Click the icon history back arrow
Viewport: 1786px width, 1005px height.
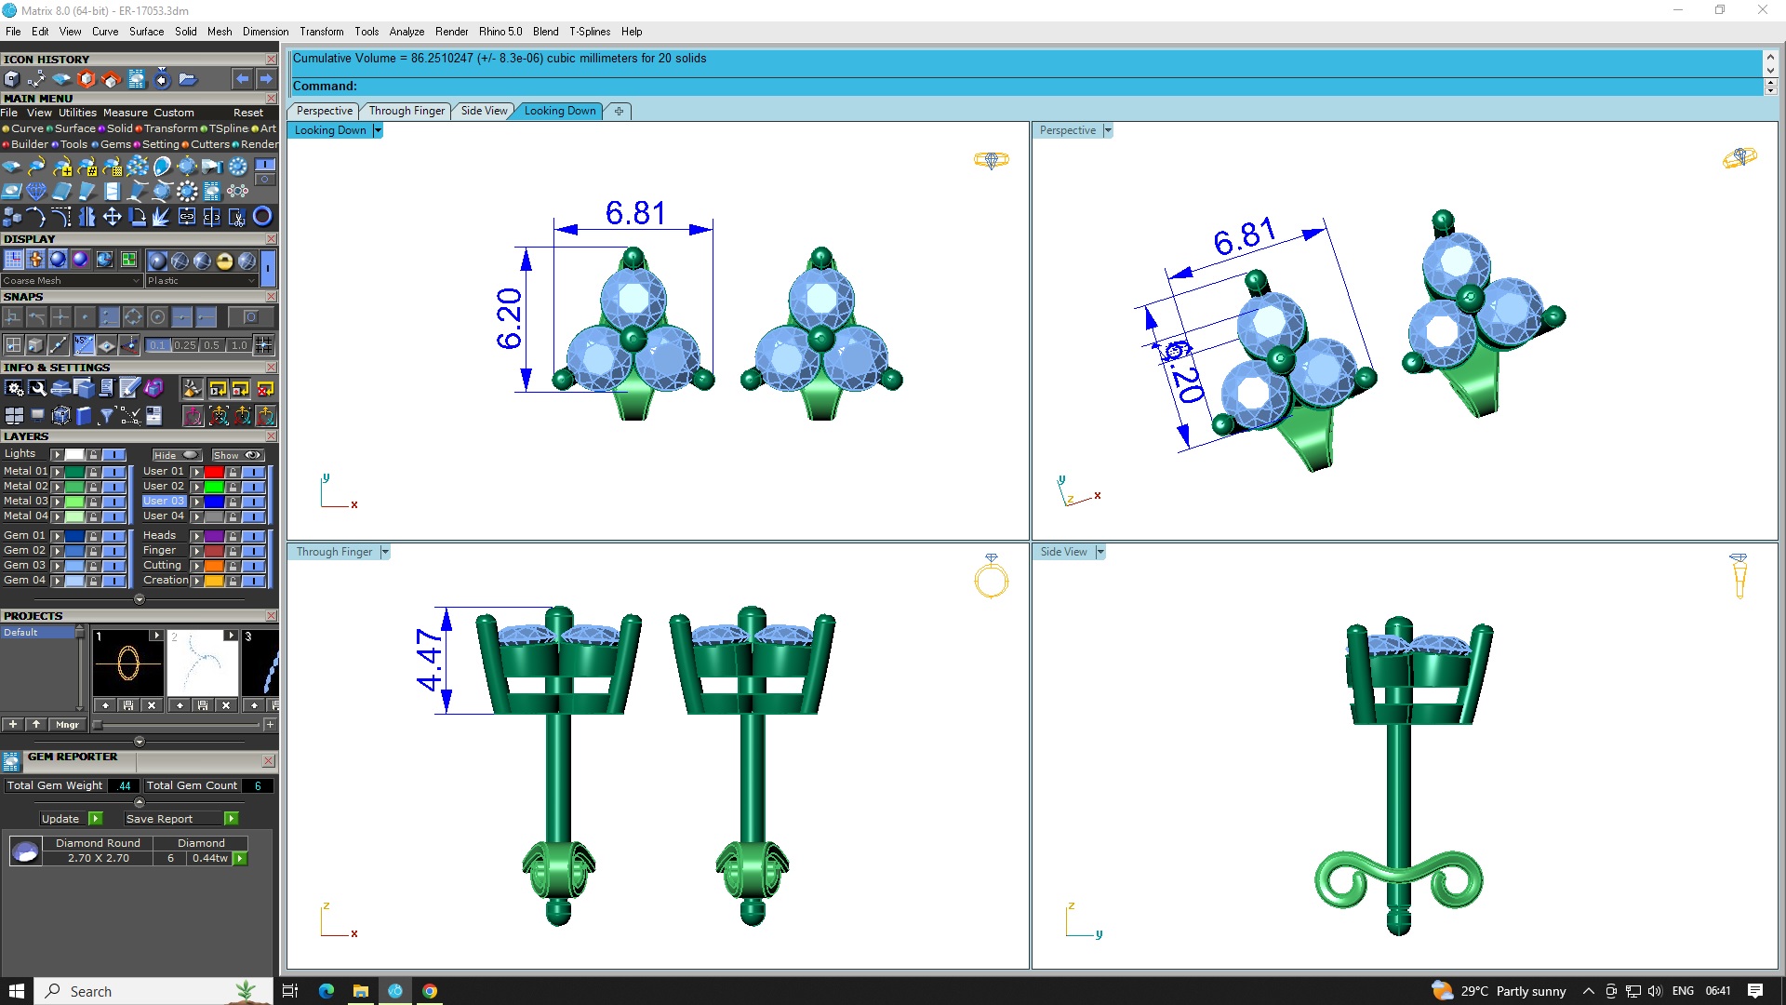coord(242,79)
